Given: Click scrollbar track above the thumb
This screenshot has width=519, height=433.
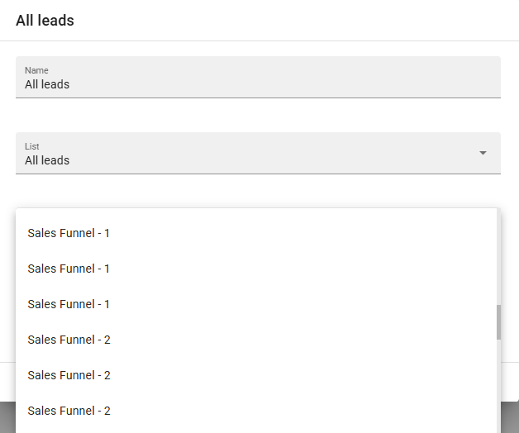Looking at the screenshot, I should click(x=498, y=256).
